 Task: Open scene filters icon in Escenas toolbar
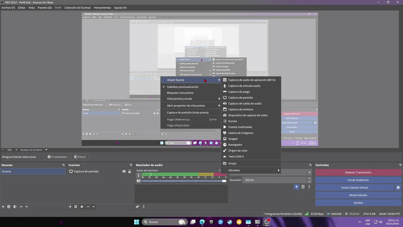coord(15,207)
